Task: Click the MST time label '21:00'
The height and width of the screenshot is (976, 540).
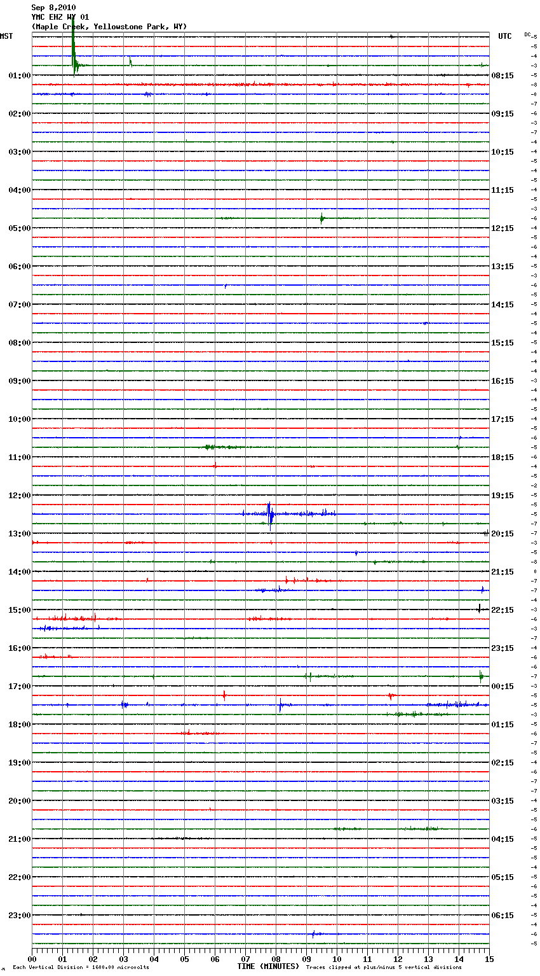Action: tap(20, 839)
